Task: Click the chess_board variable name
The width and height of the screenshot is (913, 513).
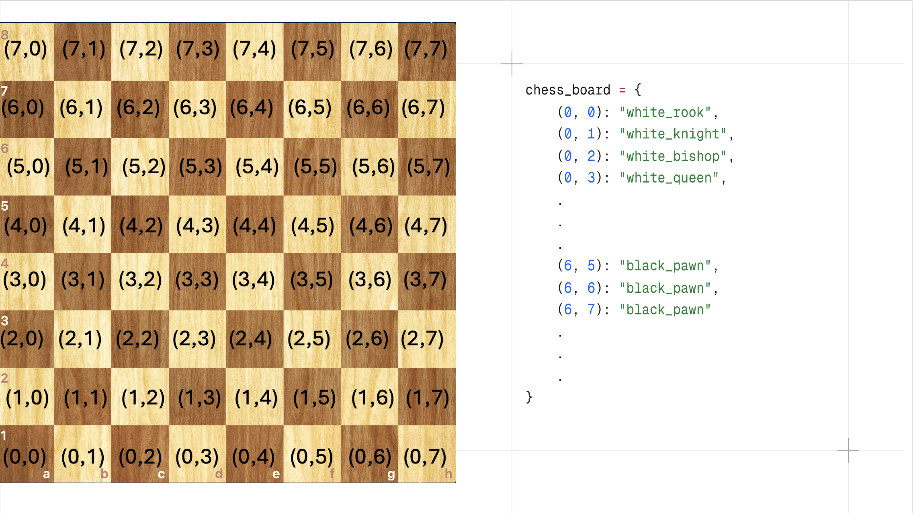Action: (567, 90)
